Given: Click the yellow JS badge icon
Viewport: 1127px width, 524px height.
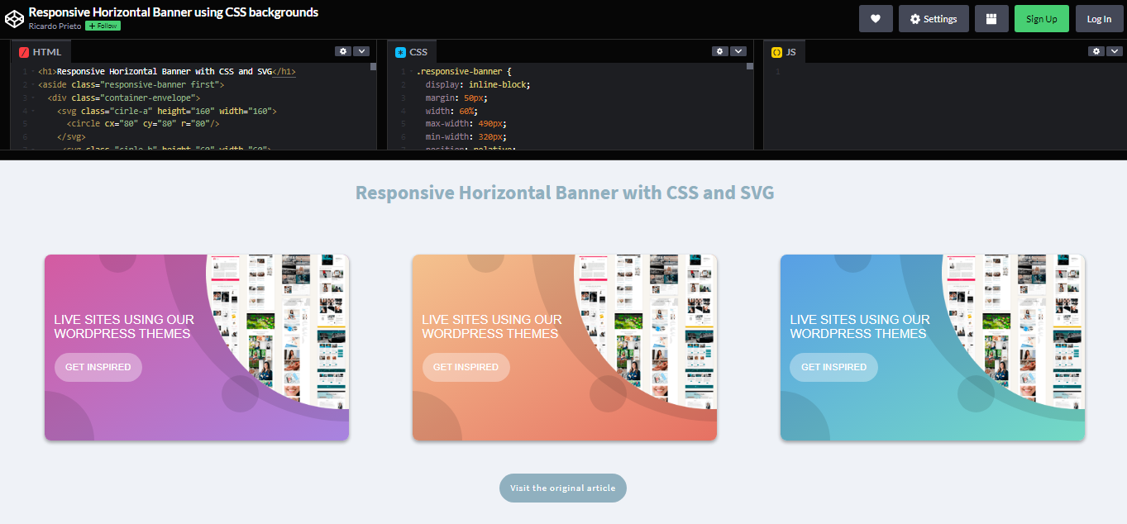Looking at the screenshot, I should click(775, 50).
